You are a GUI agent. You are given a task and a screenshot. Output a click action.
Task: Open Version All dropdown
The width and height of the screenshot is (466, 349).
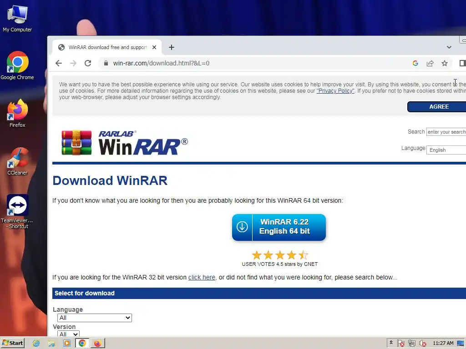click(x=68, y=334)
